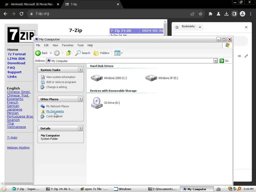
Task: Close the 7-Zip browser tab
Action: click(118, 4)
